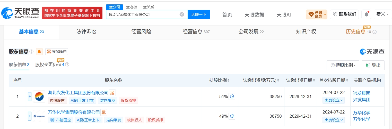This screenshot has height=129, width=392.
Task: Open the help icon next to 股东信息 heading
Action: 31,52
